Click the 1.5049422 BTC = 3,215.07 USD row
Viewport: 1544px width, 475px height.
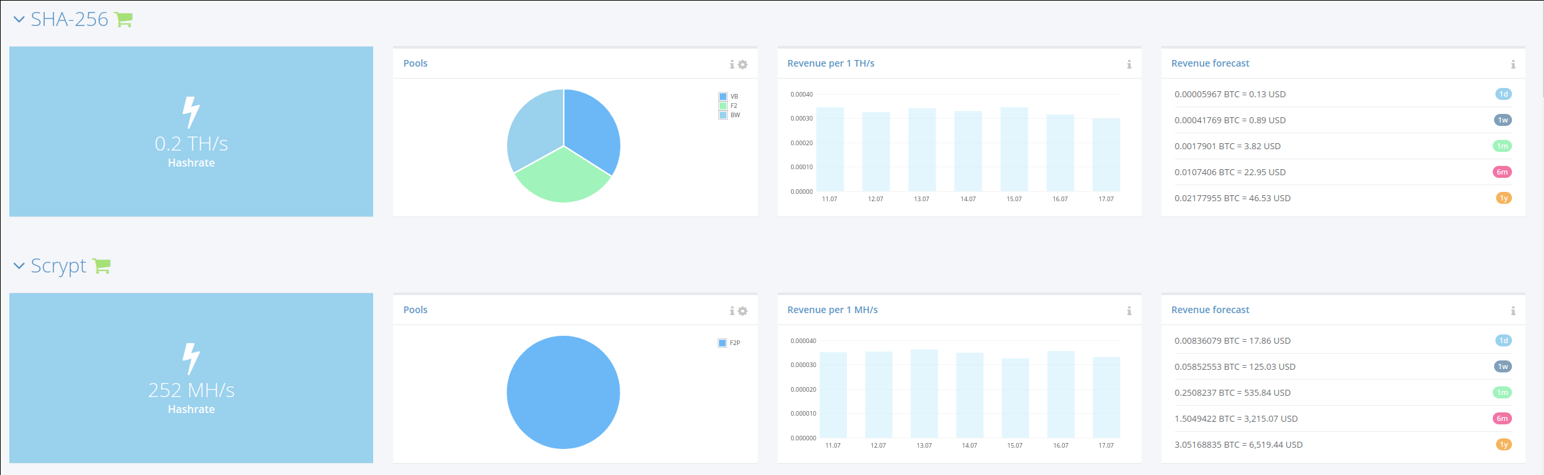[1343, 418]
